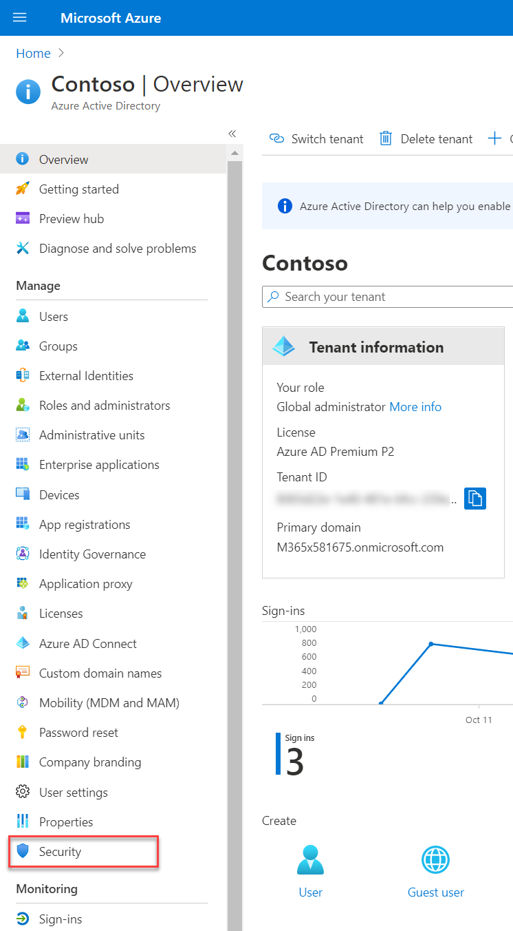
Task: Click the Roles and administrators icon
Action: click(23, 405)
